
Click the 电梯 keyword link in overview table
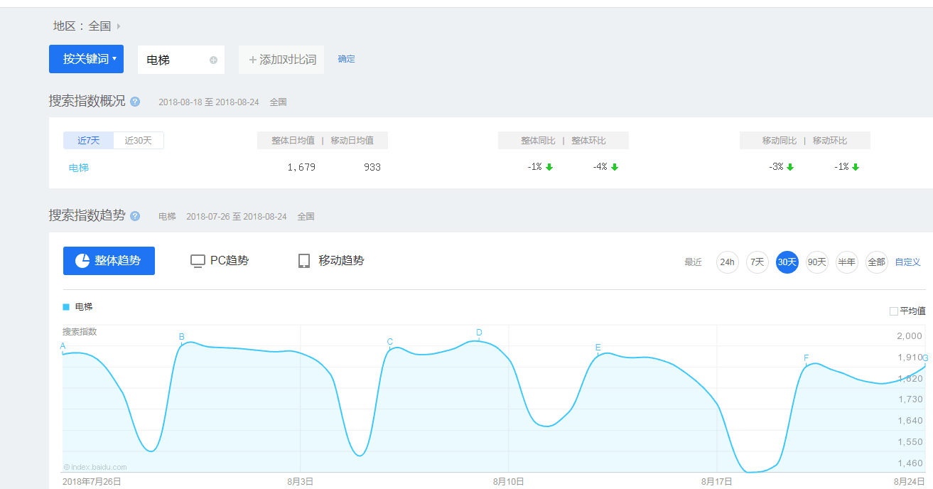tap(79, 168)
